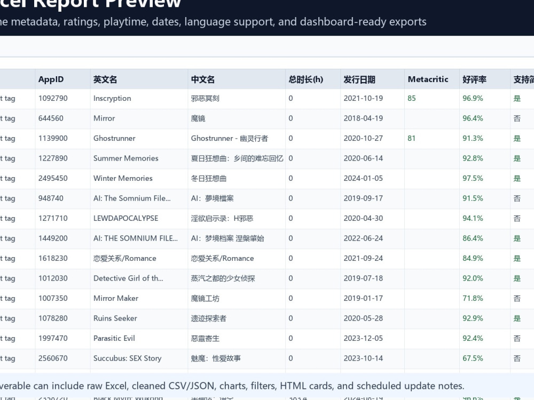Click the 71.8% rating value
The width and height of the screenshot is (534, 400).
[x=473, y=298]
